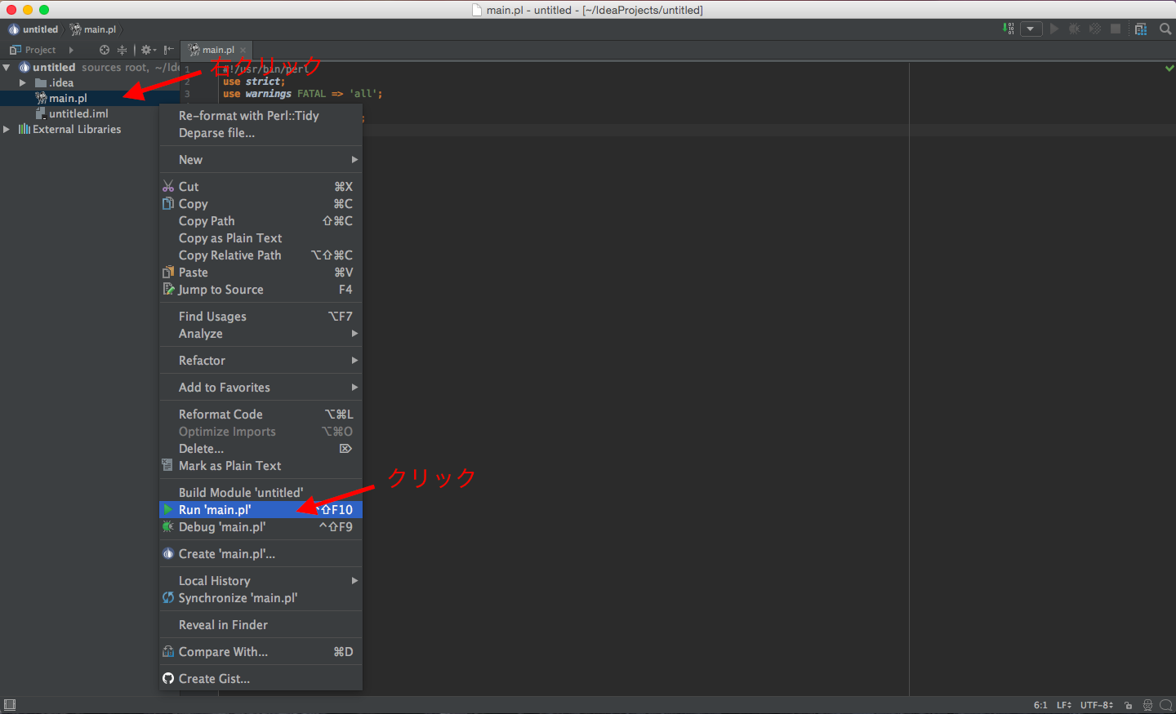This screenshot has width=1176, height=714.
Task: Toggle the read-only lock icon in status bar
Action: 1128,705
